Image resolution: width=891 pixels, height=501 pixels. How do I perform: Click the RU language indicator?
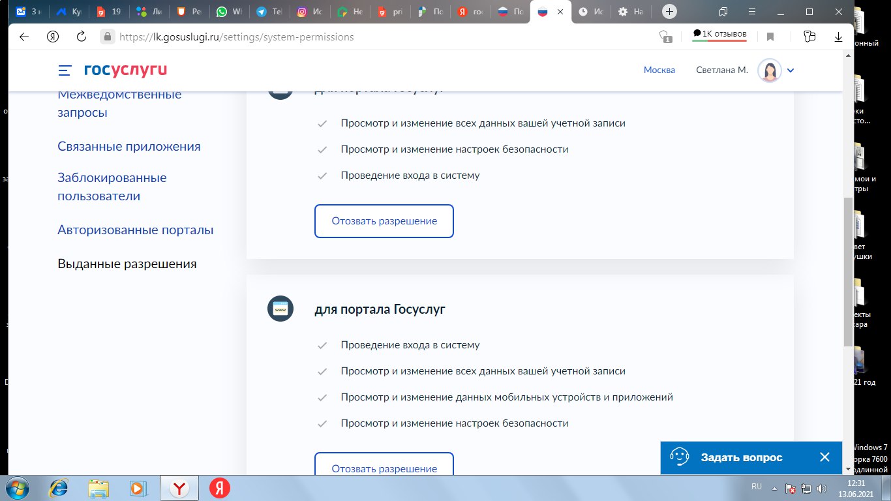click(x=757, y=487)
